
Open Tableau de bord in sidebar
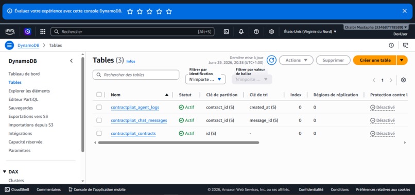point(24,74)
